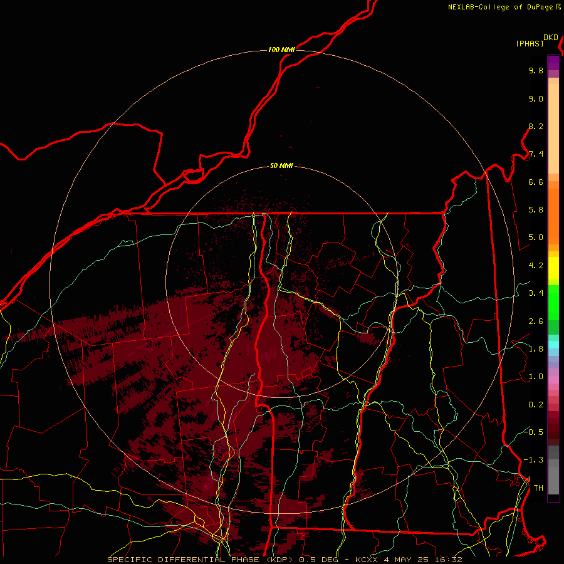Click the DKD label above the color bar
Viewport: 564px width, 564px height.
pyautogui.click(x=551, y=38)
